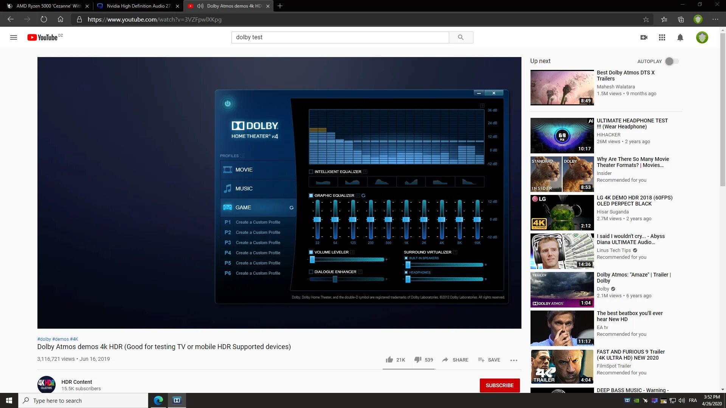
Task: Enable the Dialogue Enhancer checkbox
Action: click(311, 272)
